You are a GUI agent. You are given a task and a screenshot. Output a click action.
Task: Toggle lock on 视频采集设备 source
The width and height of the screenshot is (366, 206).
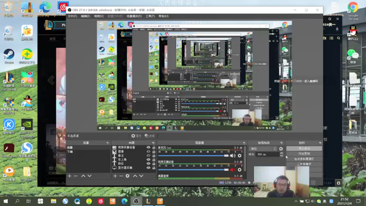coord(154,147)
